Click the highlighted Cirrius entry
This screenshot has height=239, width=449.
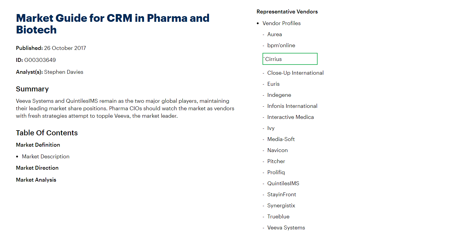[x=290, y=59]
